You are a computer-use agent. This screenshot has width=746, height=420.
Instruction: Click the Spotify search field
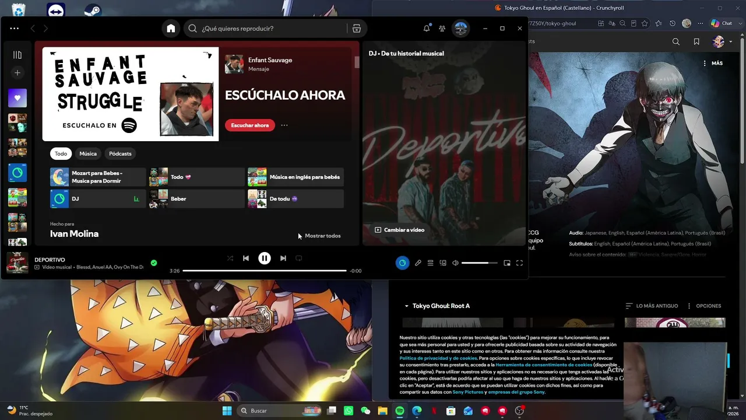coord(265,28)
